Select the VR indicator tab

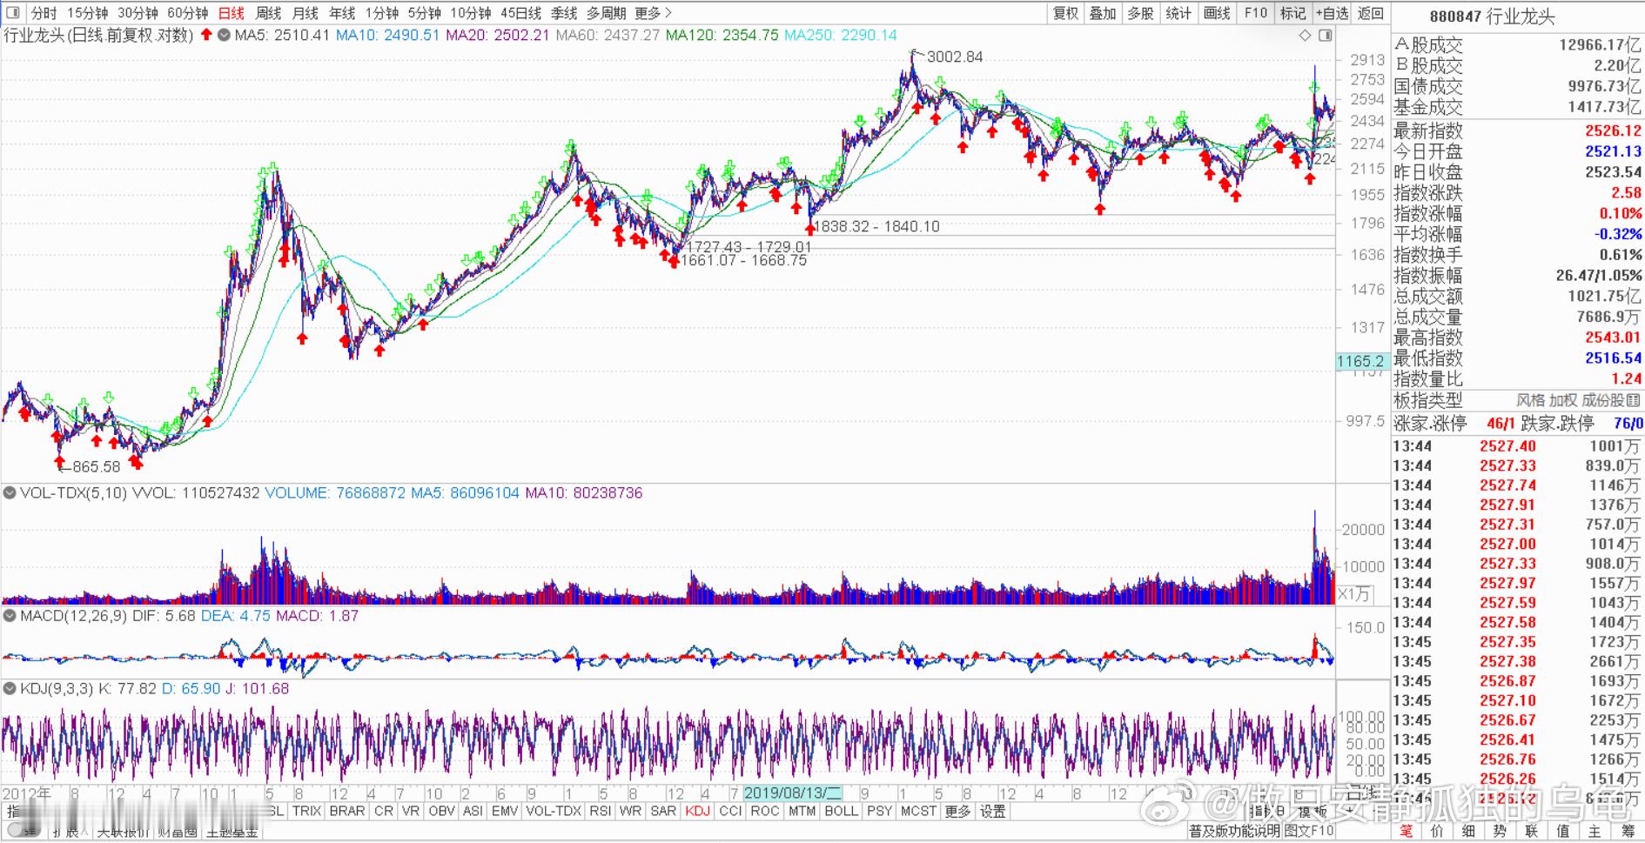[x=411, y=811]
